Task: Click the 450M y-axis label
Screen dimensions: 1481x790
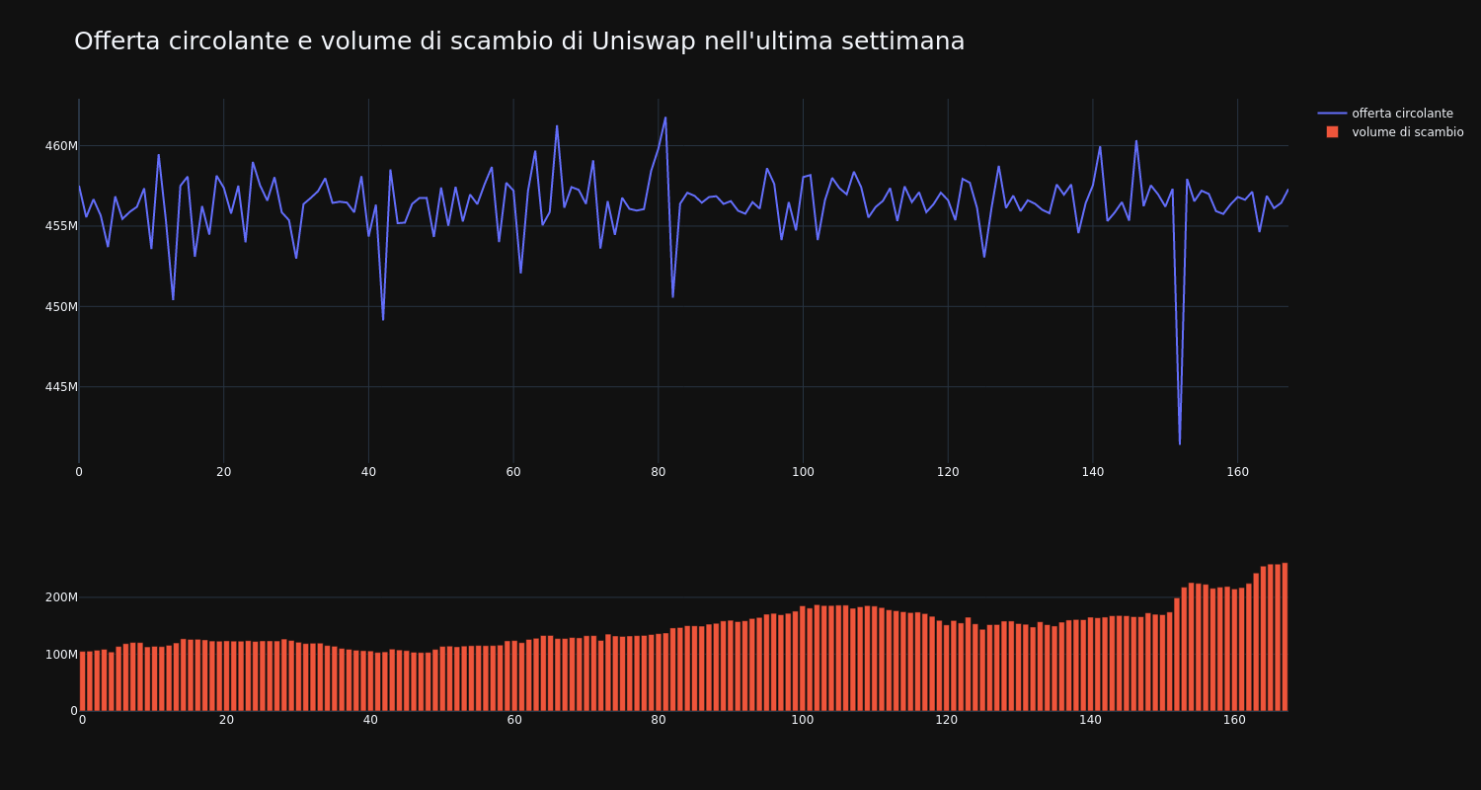Action: click(61, 307)
